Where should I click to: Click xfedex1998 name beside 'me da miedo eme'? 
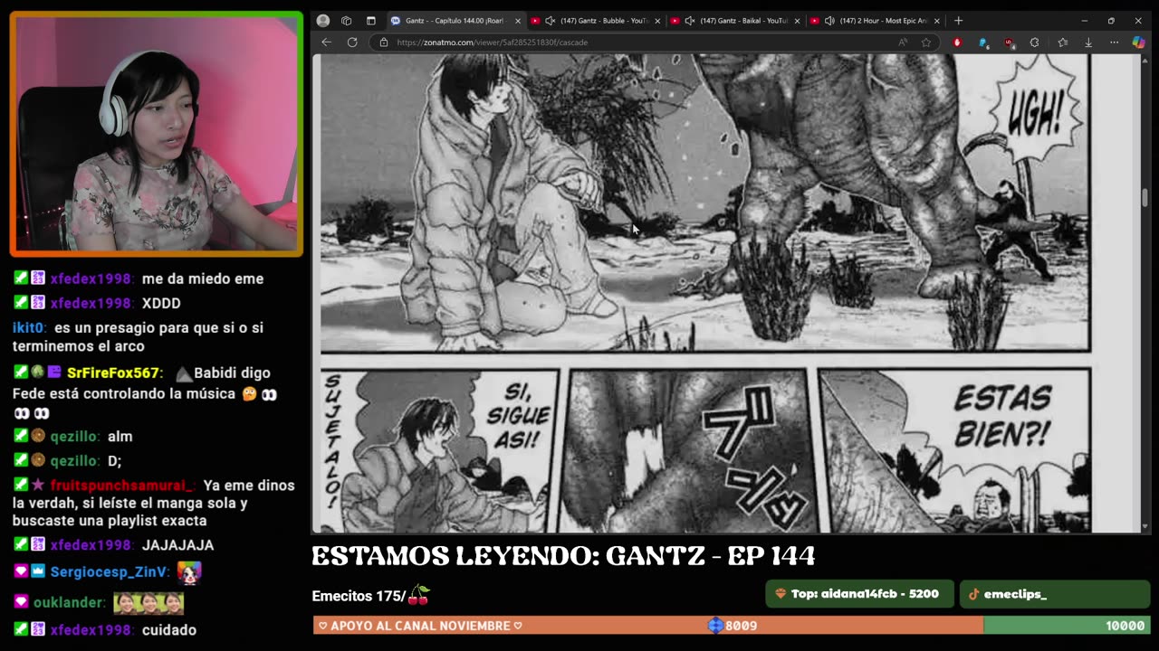tap(91, 278)
